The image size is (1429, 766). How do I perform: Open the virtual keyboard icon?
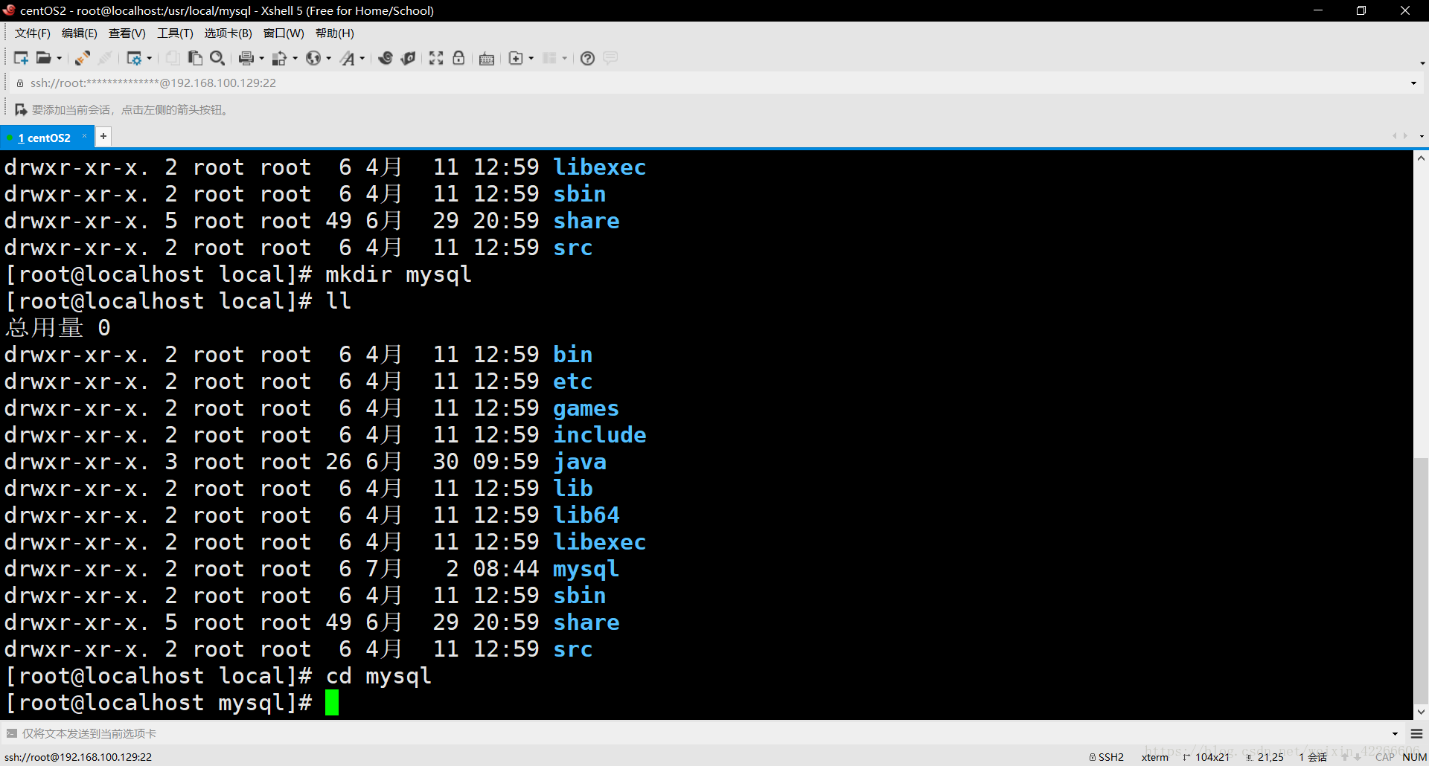click(487, 58)
